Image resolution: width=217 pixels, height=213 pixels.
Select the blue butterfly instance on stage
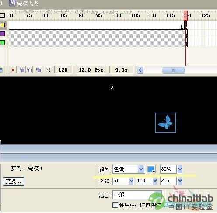coord(165,123)
